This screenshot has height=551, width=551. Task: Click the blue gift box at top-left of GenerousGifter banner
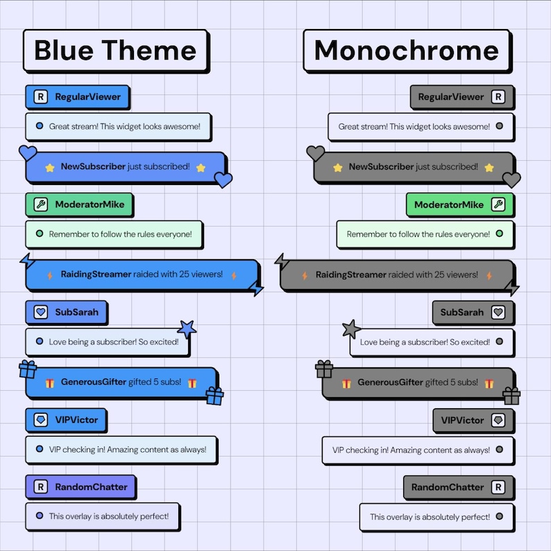click(x=28, y=369)
